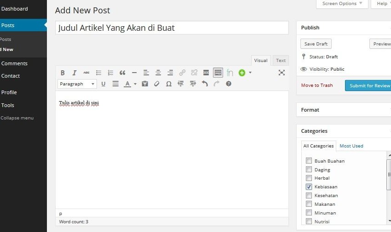Open text color dropdown arrow
Screen dimensions: 391x232
tap(135, 84)
